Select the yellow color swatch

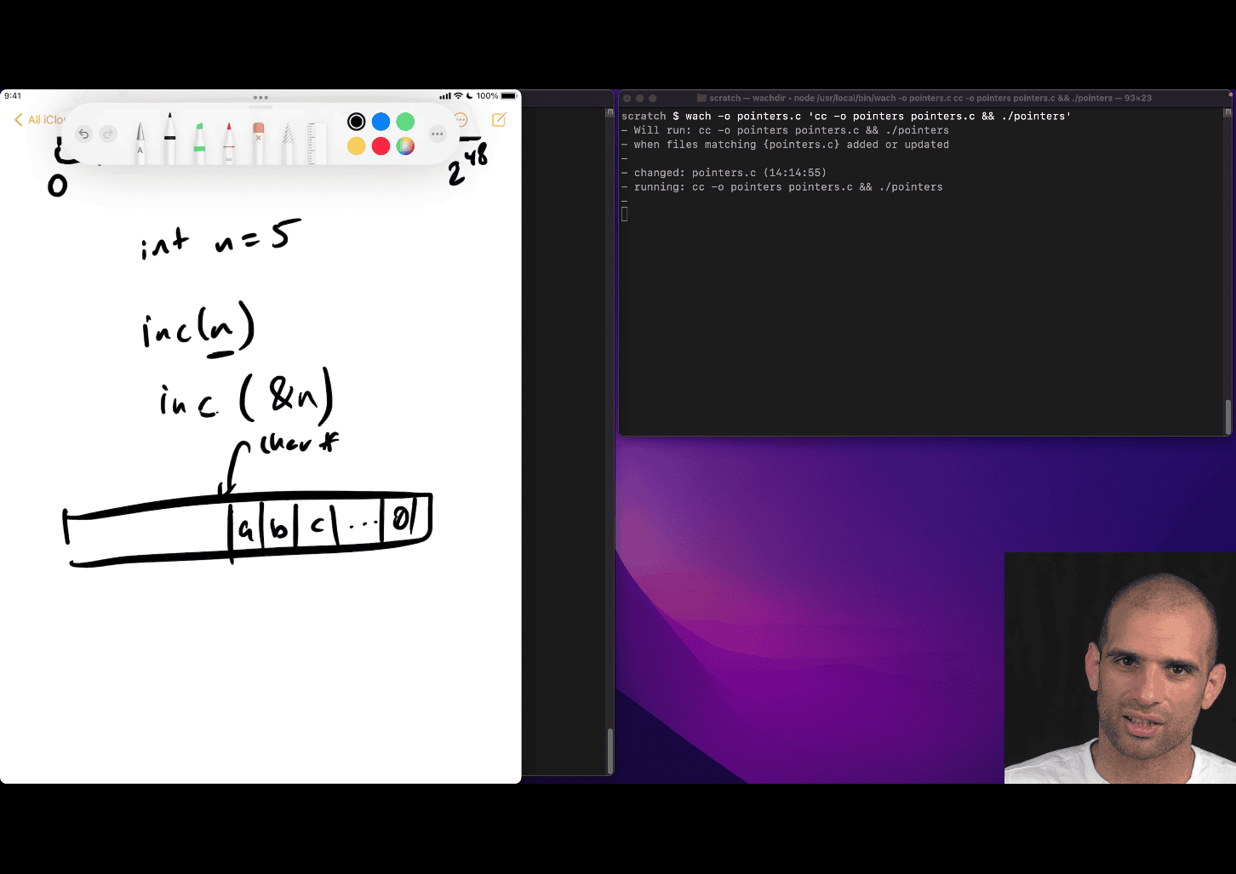pos(357,146)
